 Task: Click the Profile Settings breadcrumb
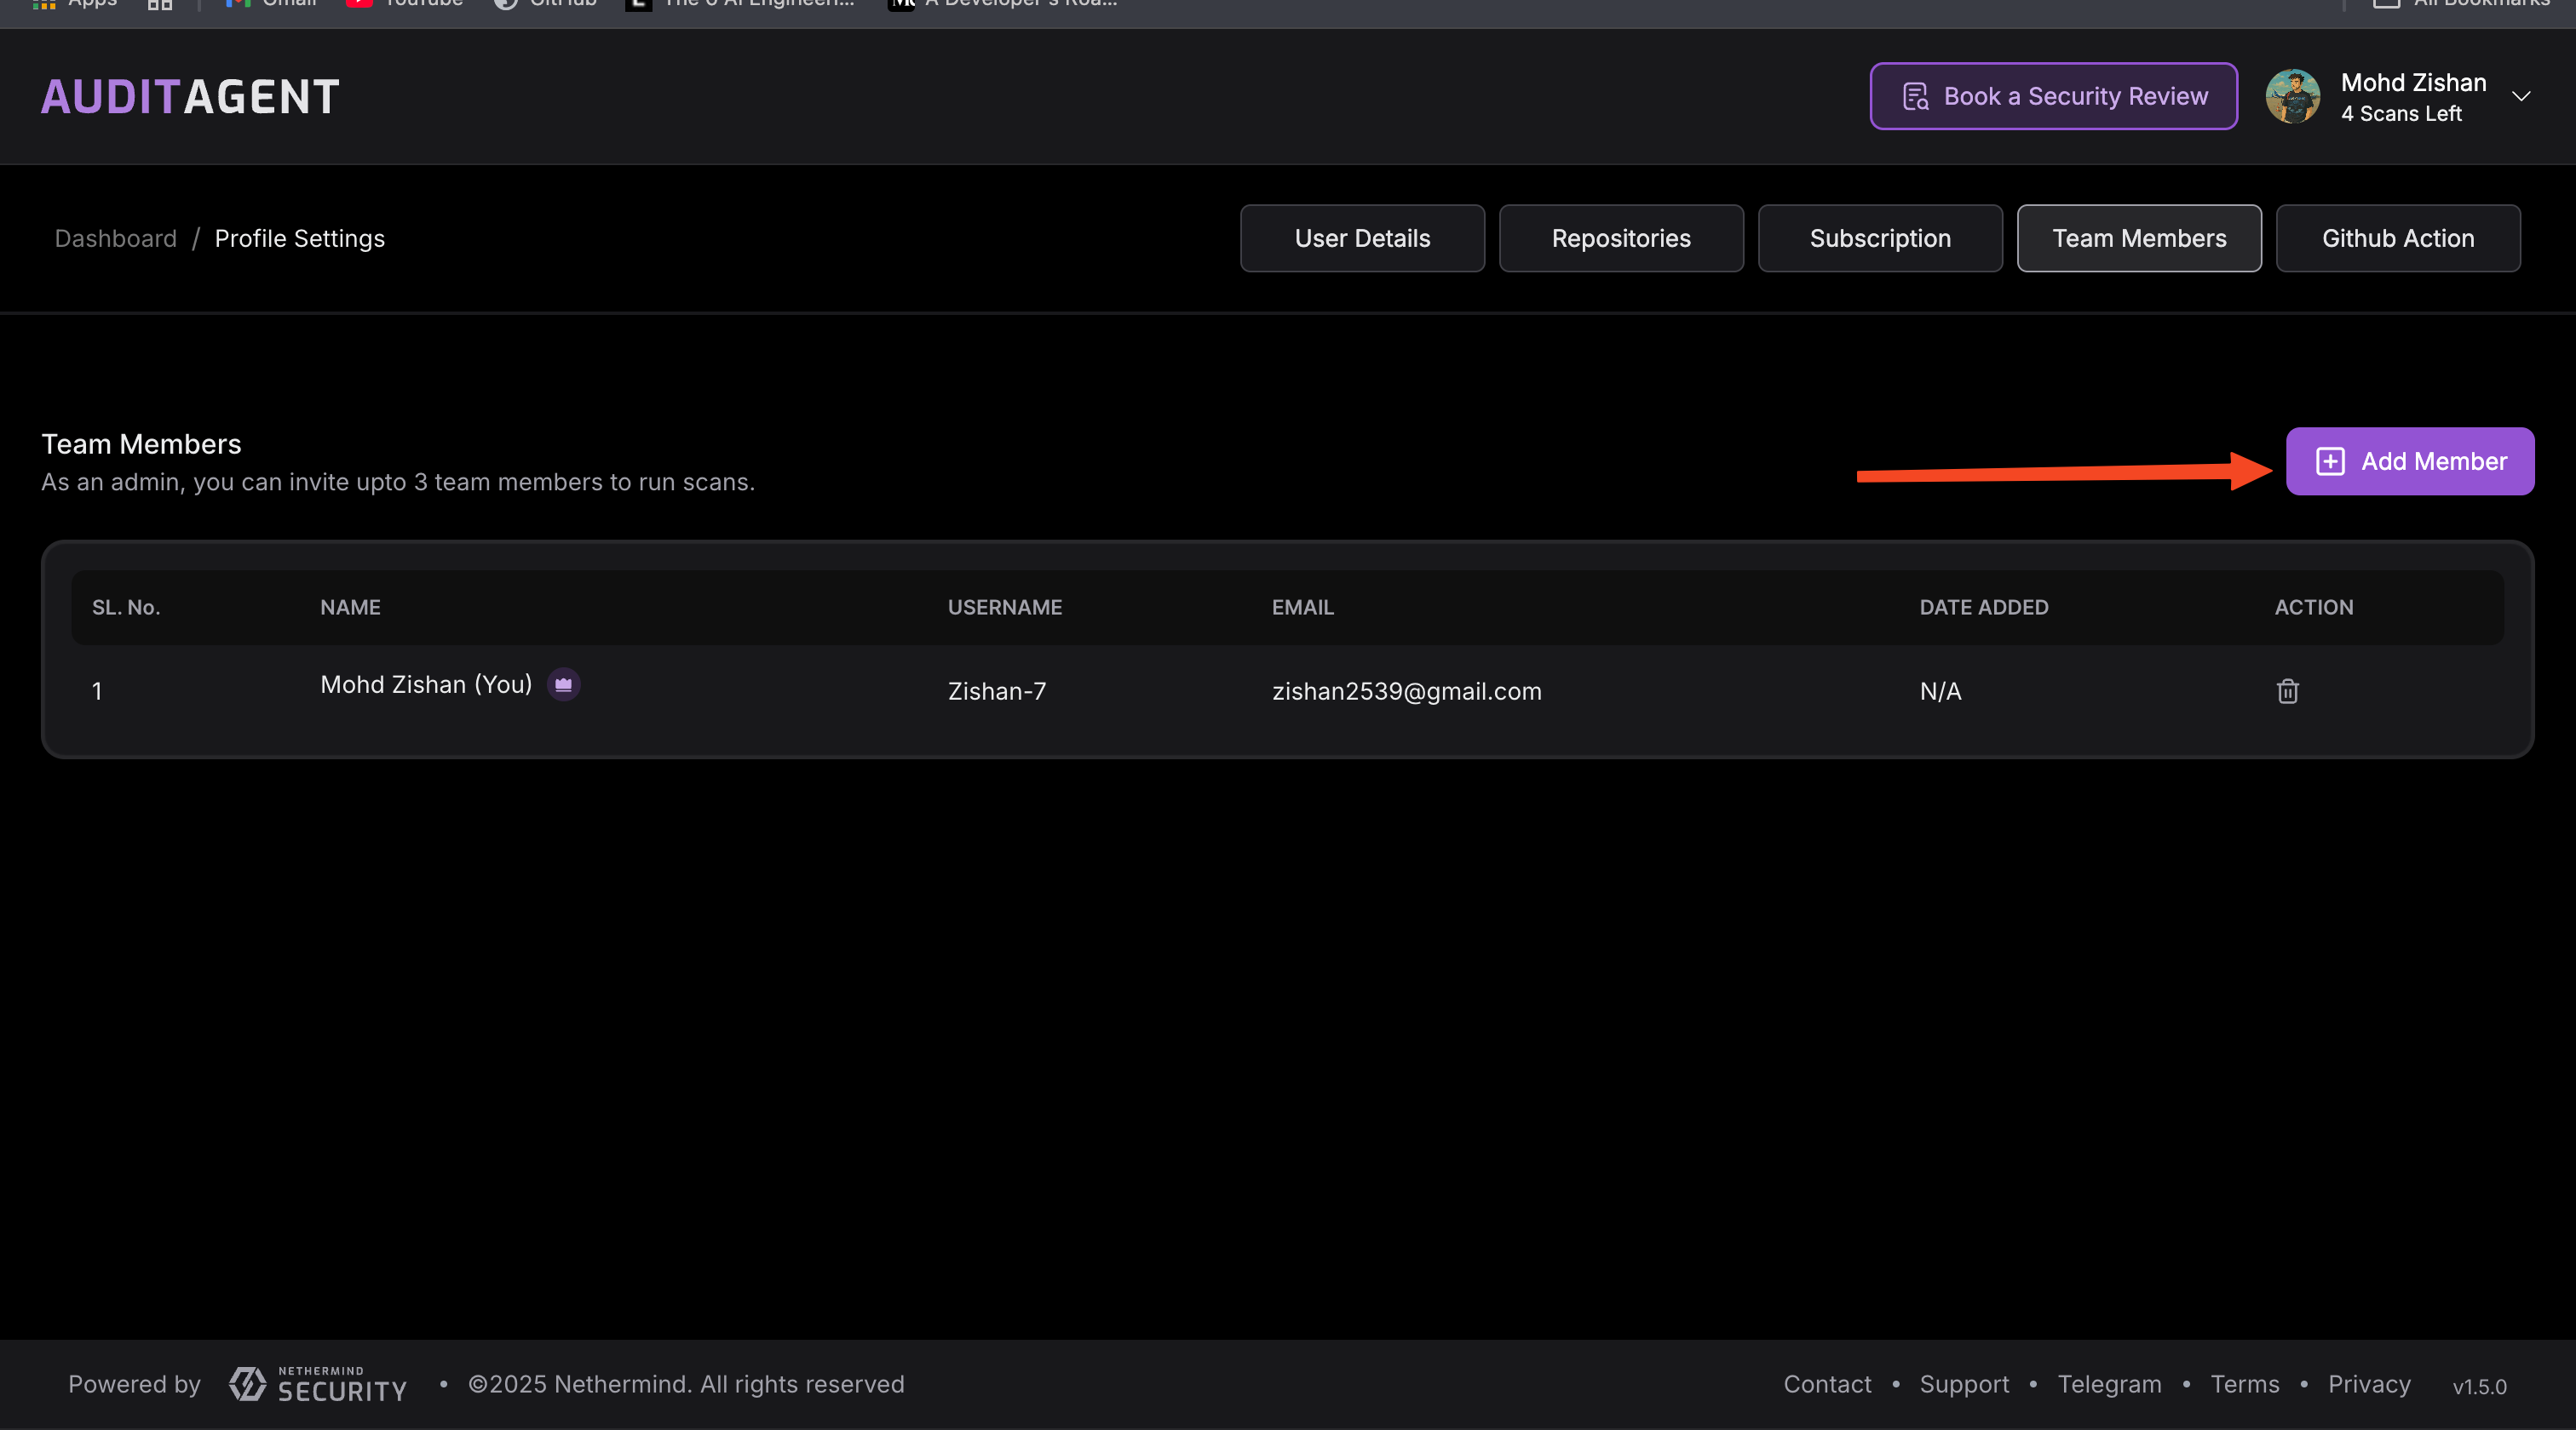(x=300, y=239)
